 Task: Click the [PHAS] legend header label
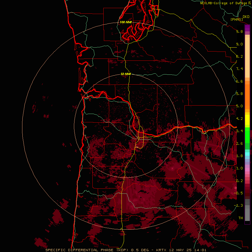[237, 20]
